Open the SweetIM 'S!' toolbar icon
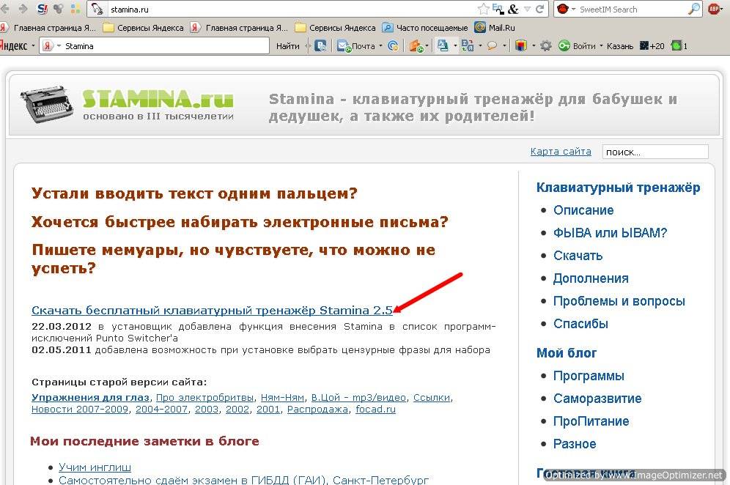 (43, 9)
